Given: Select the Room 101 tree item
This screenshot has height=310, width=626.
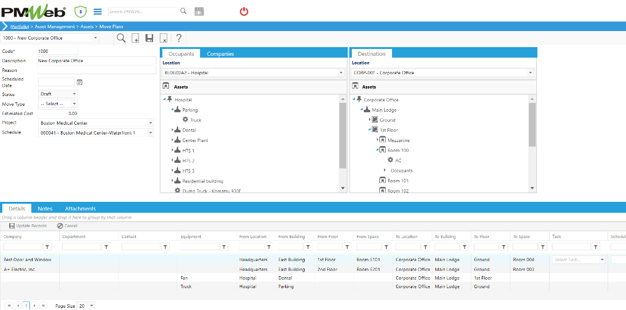Looking at the screenshot, I should pyautogui.click(x=398, y=181).
